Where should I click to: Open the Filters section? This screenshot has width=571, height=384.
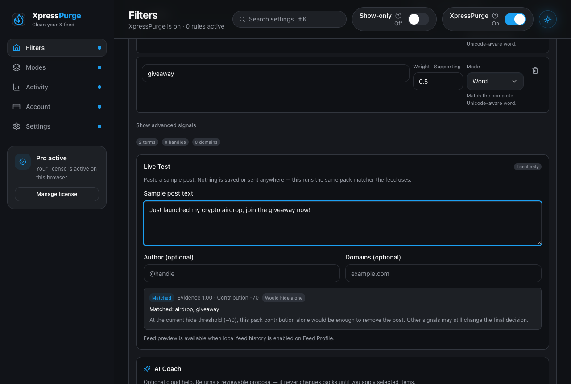(57, 48)
